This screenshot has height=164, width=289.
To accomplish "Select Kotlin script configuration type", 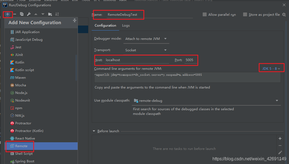I will coord(41,70).
